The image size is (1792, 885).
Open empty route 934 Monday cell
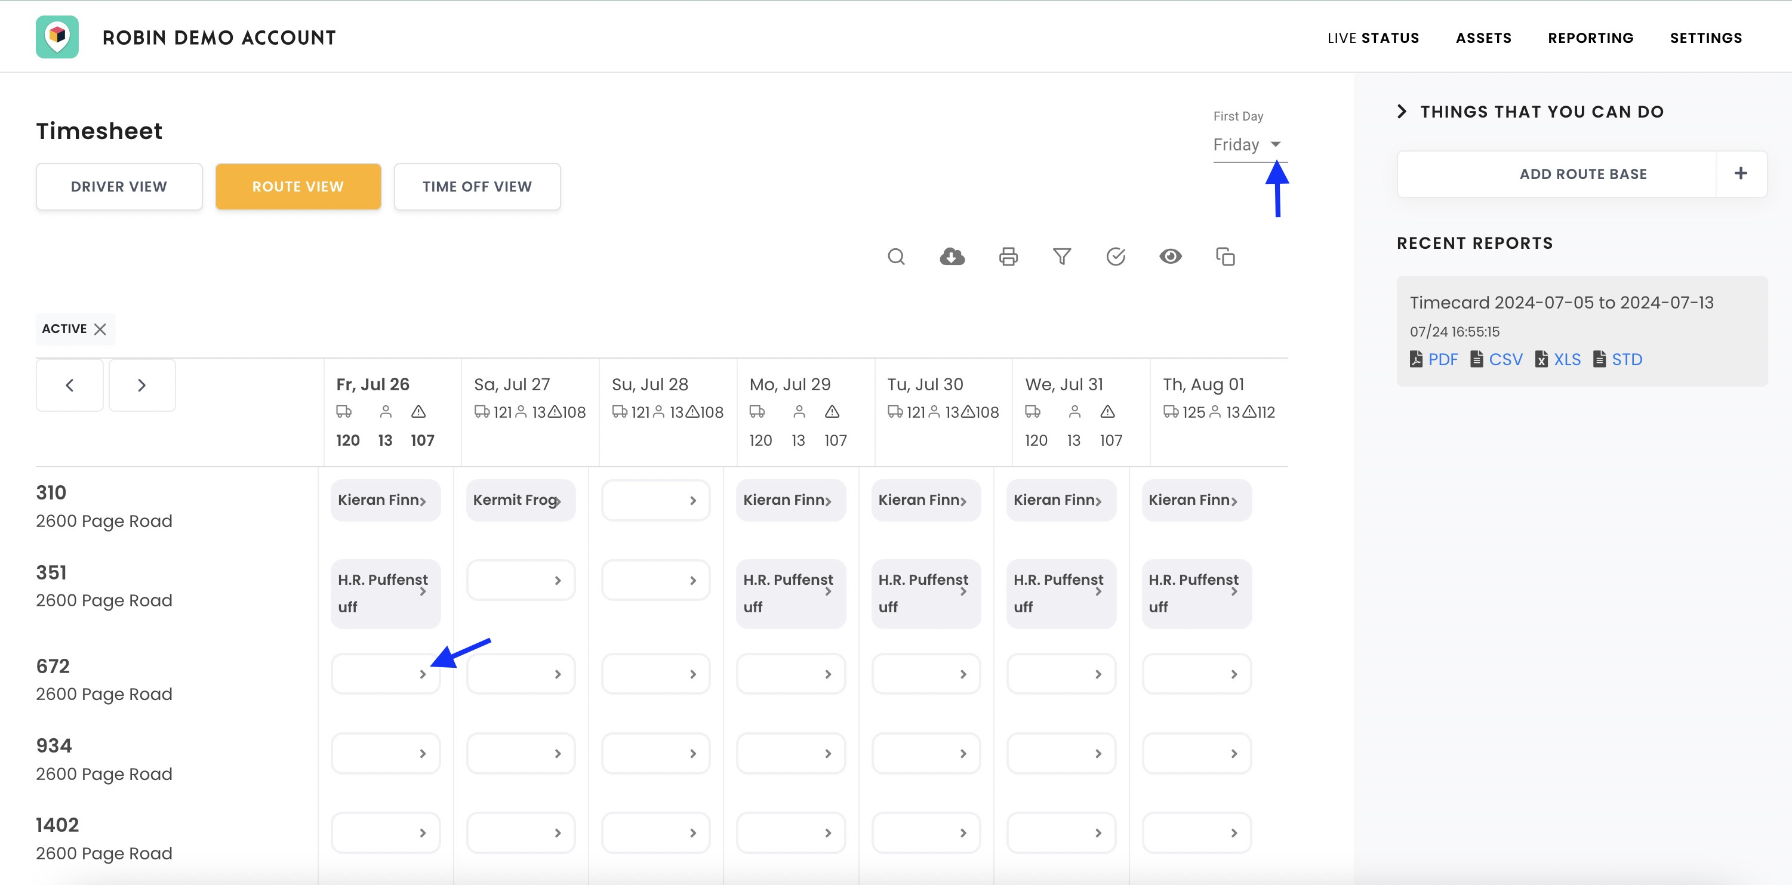click(x=791, y=754)
